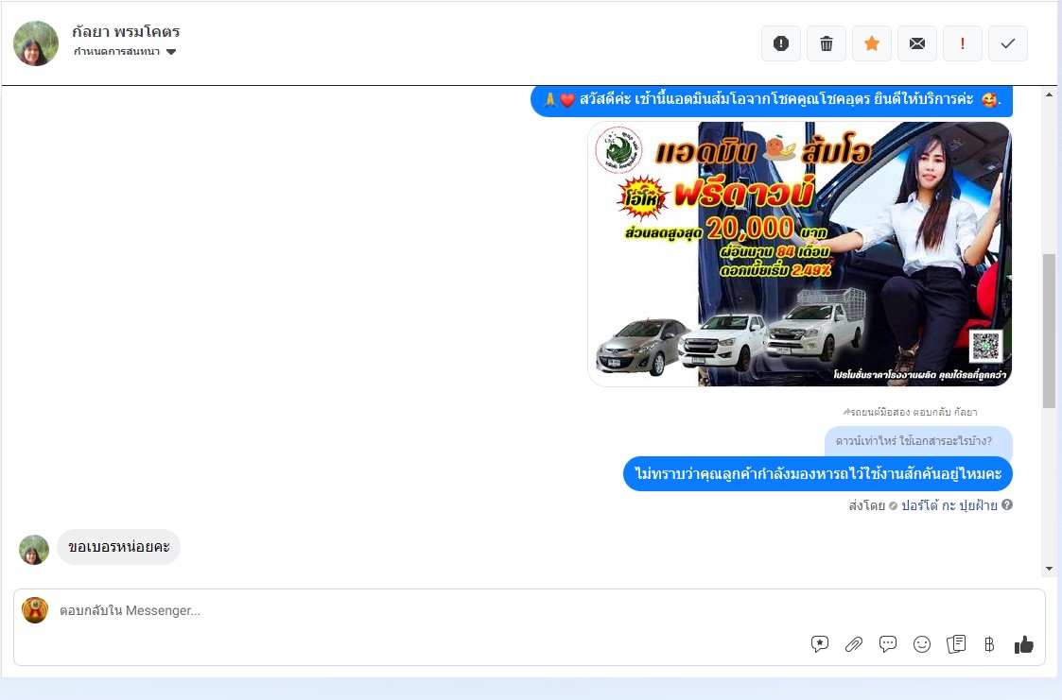Mark conversation done with checkmark icon

click(x=1008, y=43)
